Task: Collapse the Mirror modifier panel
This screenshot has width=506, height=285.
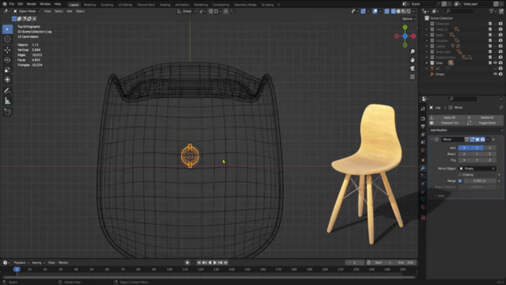Action: point(432,139)
